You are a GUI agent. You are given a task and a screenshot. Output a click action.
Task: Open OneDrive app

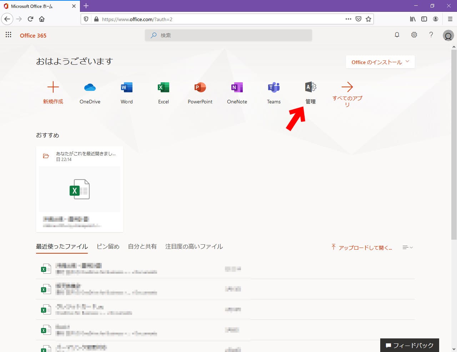(x=90, y=93)
